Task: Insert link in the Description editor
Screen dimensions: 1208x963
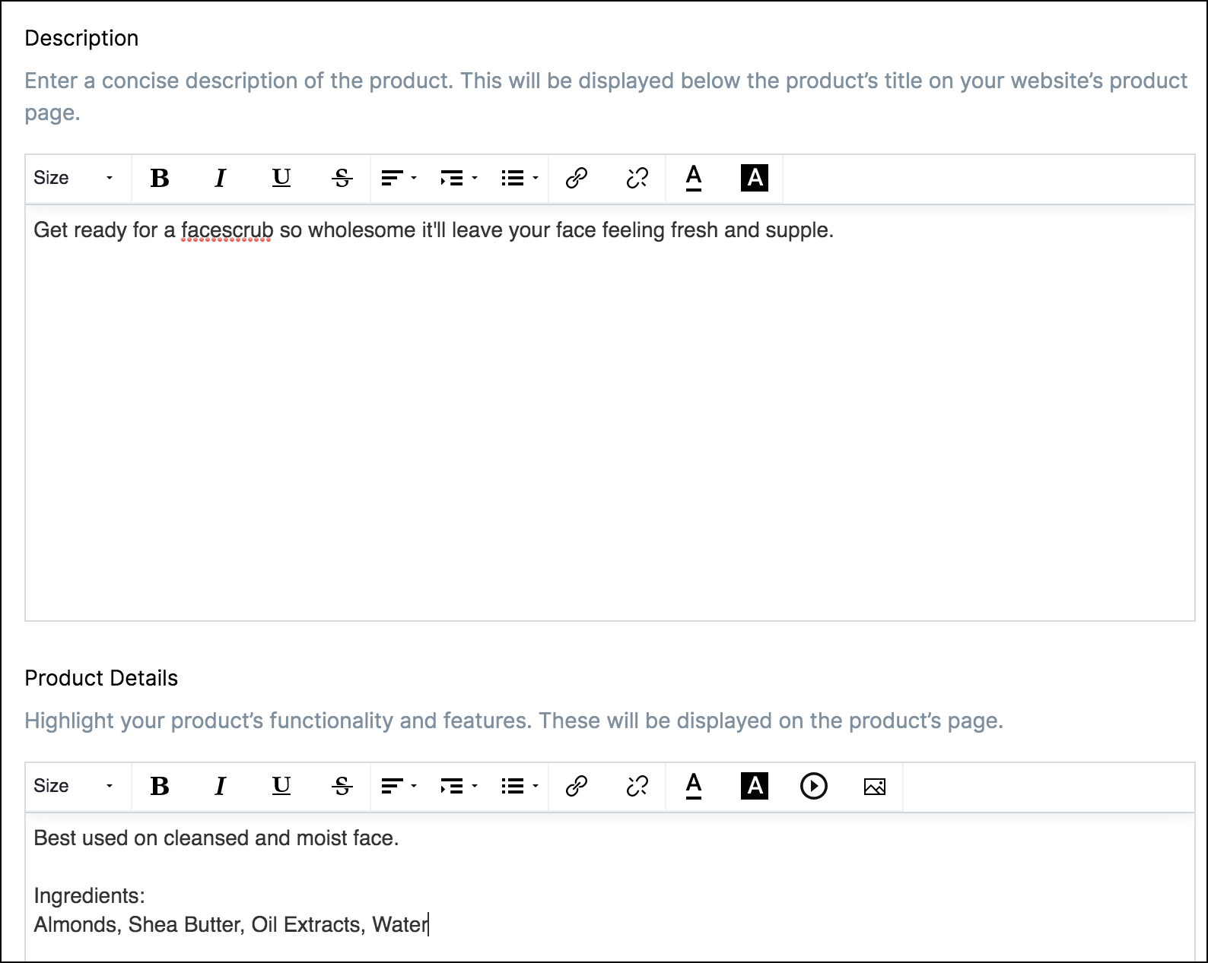Action: coord(577,178)
